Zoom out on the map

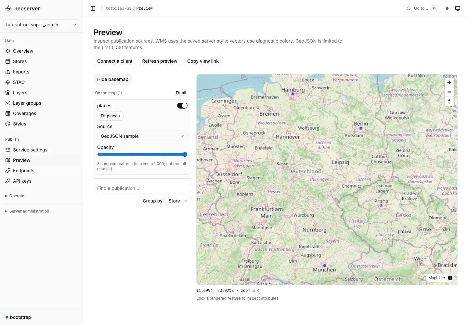point(449,92)
